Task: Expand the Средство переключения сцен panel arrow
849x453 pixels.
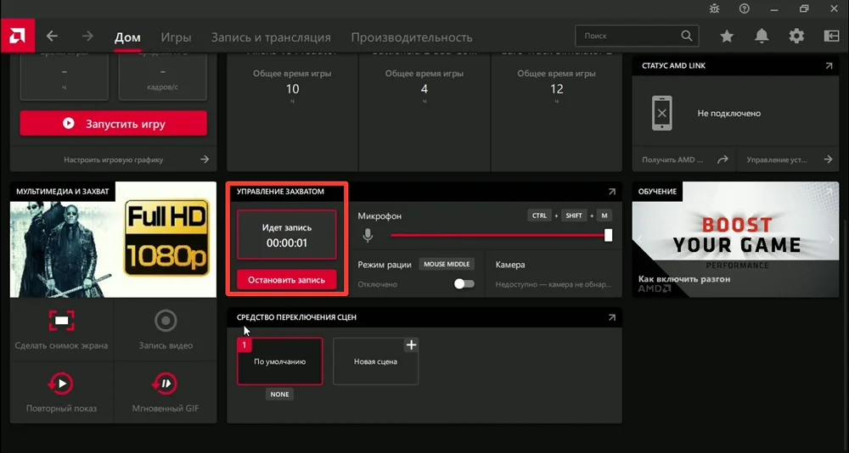Action: [611, 317]
